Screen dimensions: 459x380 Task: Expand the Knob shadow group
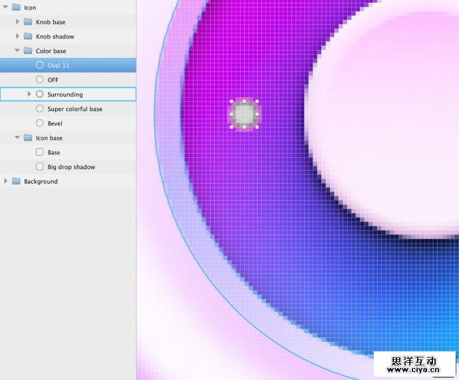click(18, 37)
